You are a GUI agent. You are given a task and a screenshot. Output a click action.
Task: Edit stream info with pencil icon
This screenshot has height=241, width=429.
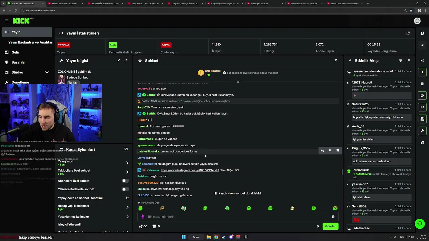click(x=118, y=61)
